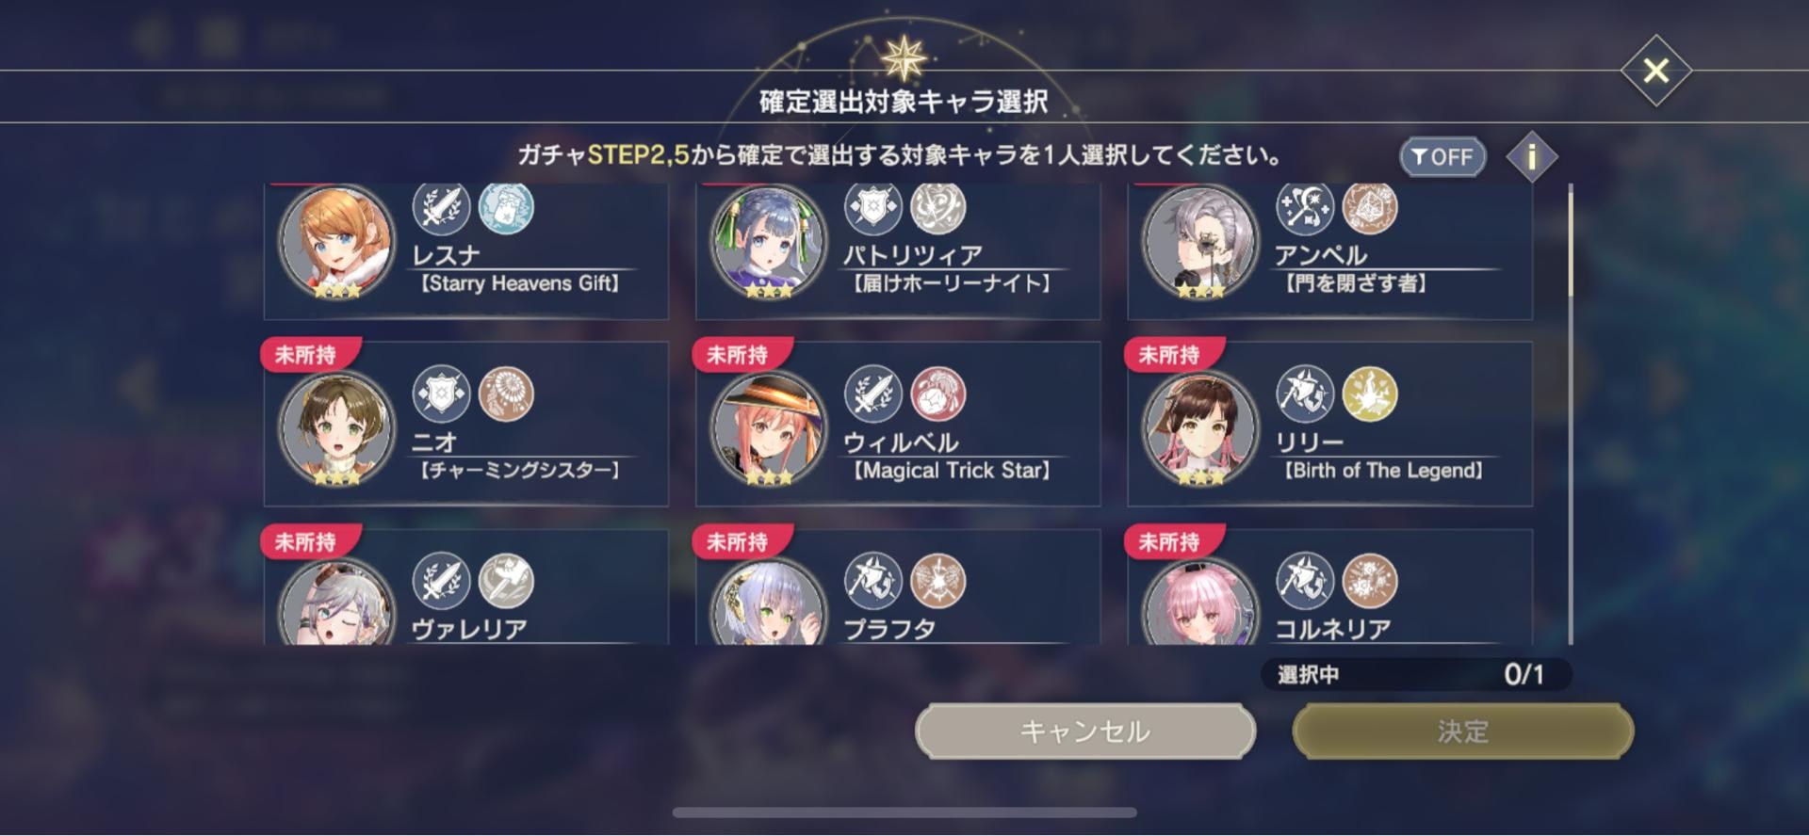Screen dimensions: 1809x836
Task: Click ウィルベル's red element icon
Action: (x=937, y=394)
